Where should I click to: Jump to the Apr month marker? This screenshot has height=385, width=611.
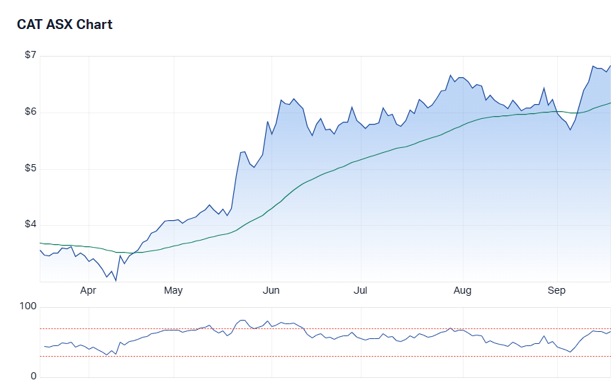(x=88, y=290)
